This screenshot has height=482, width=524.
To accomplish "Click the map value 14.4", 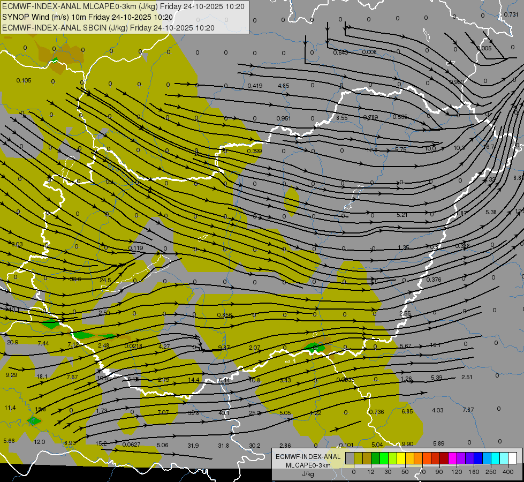I will 194,380.
